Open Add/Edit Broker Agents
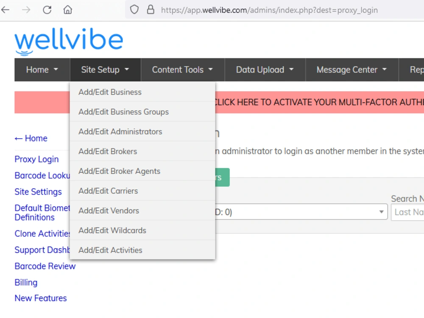 142,171
